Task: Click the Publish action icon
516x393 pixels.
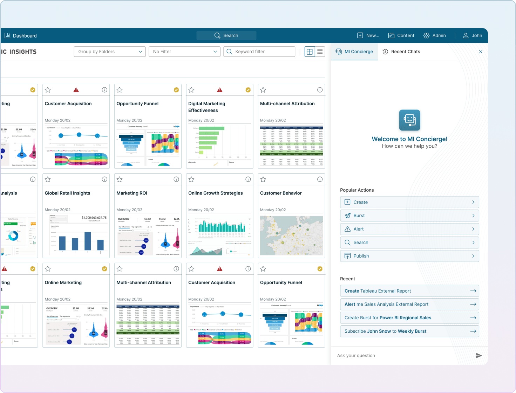Action: 347,256
